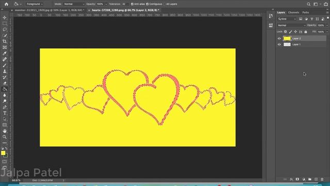The width and height of the screenshot is (330, 186).
Task: Select the Paint Bucket tool in toolbar
Action: [x=5, y=89]
